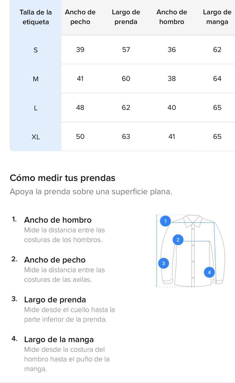The height and width of the screenshot is (383, 235).
Task: Select the L size row label
Action: [x=36, y=108]
